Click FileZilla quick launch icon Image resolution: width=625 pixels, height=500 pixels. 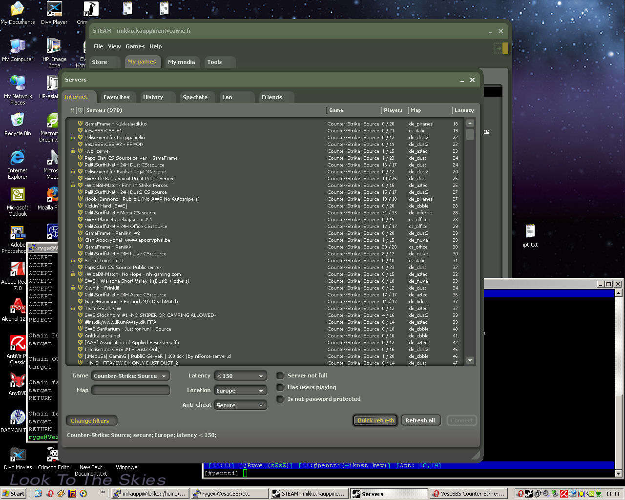tap(72, 494)
